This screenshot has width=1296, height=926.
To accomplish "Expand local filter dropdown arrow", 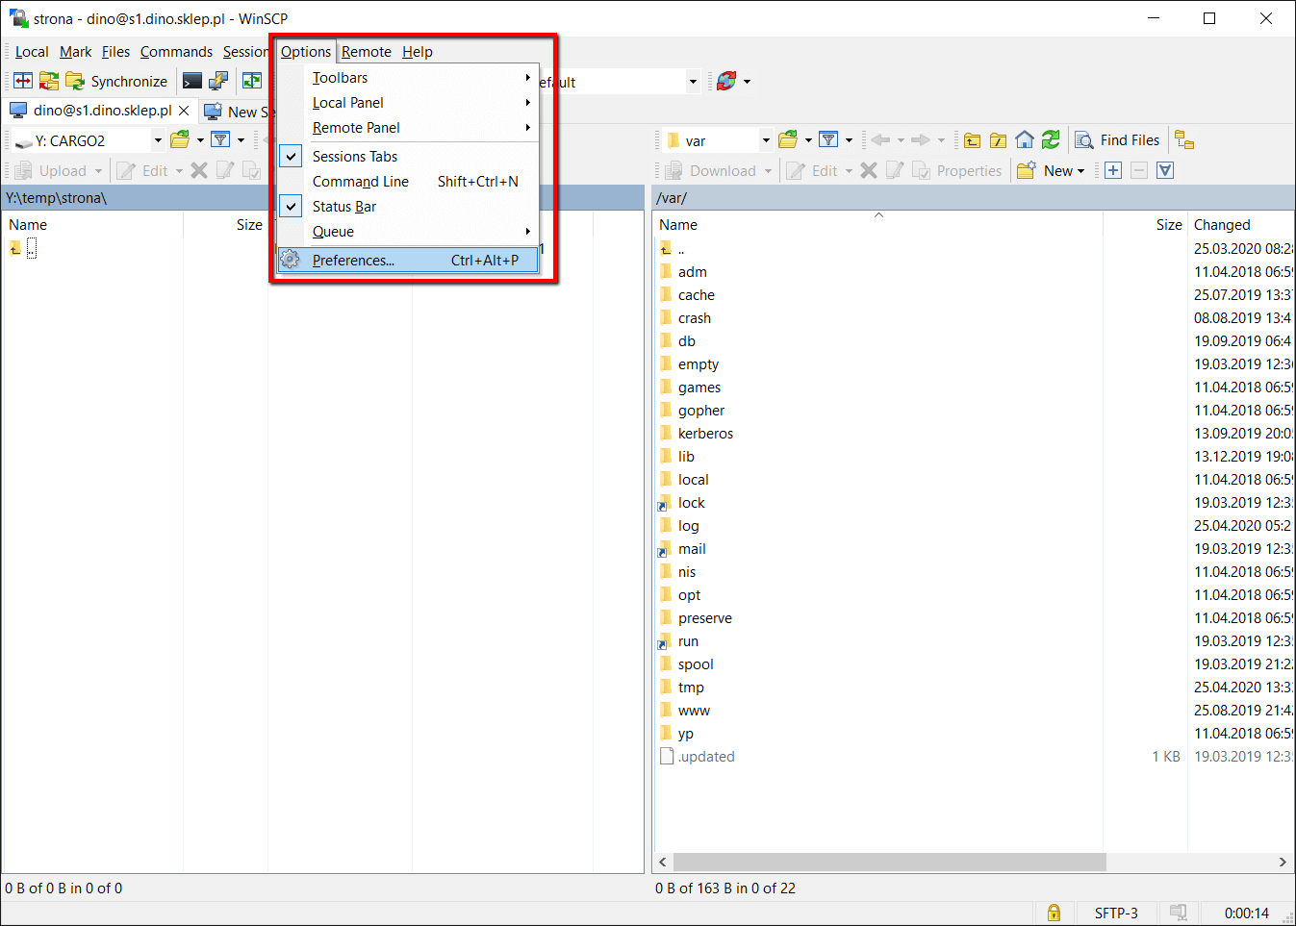I will [241, 140].
